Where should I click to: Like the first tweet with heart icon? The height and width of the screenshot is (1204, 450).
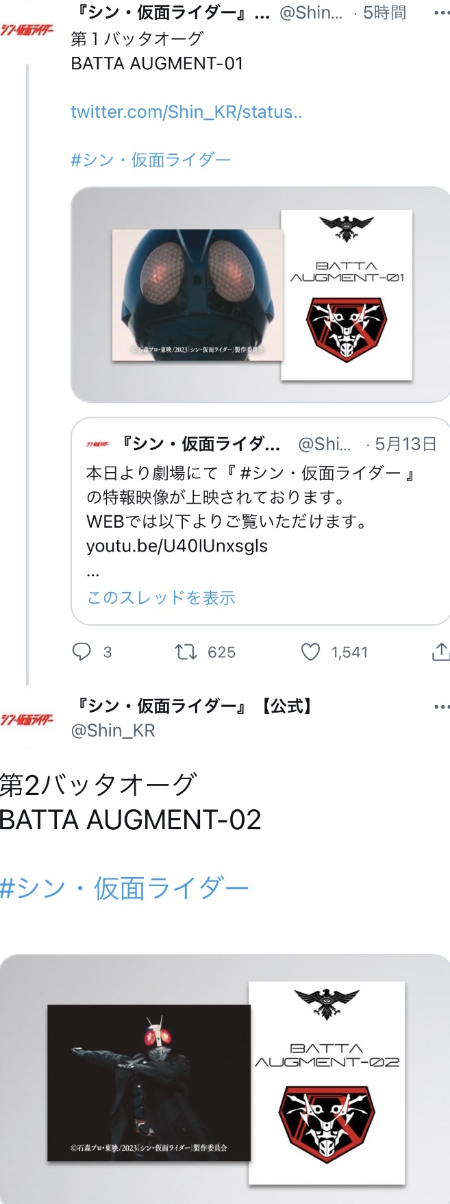311,652
